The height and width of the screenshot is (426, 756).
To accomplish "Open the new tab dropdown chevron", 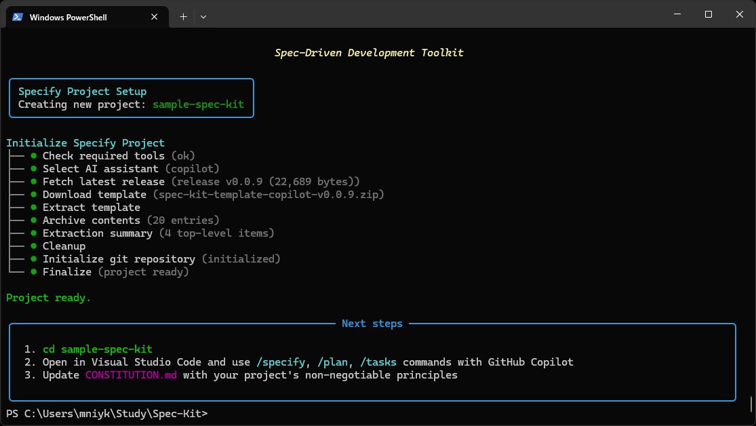I will (203, 16).
